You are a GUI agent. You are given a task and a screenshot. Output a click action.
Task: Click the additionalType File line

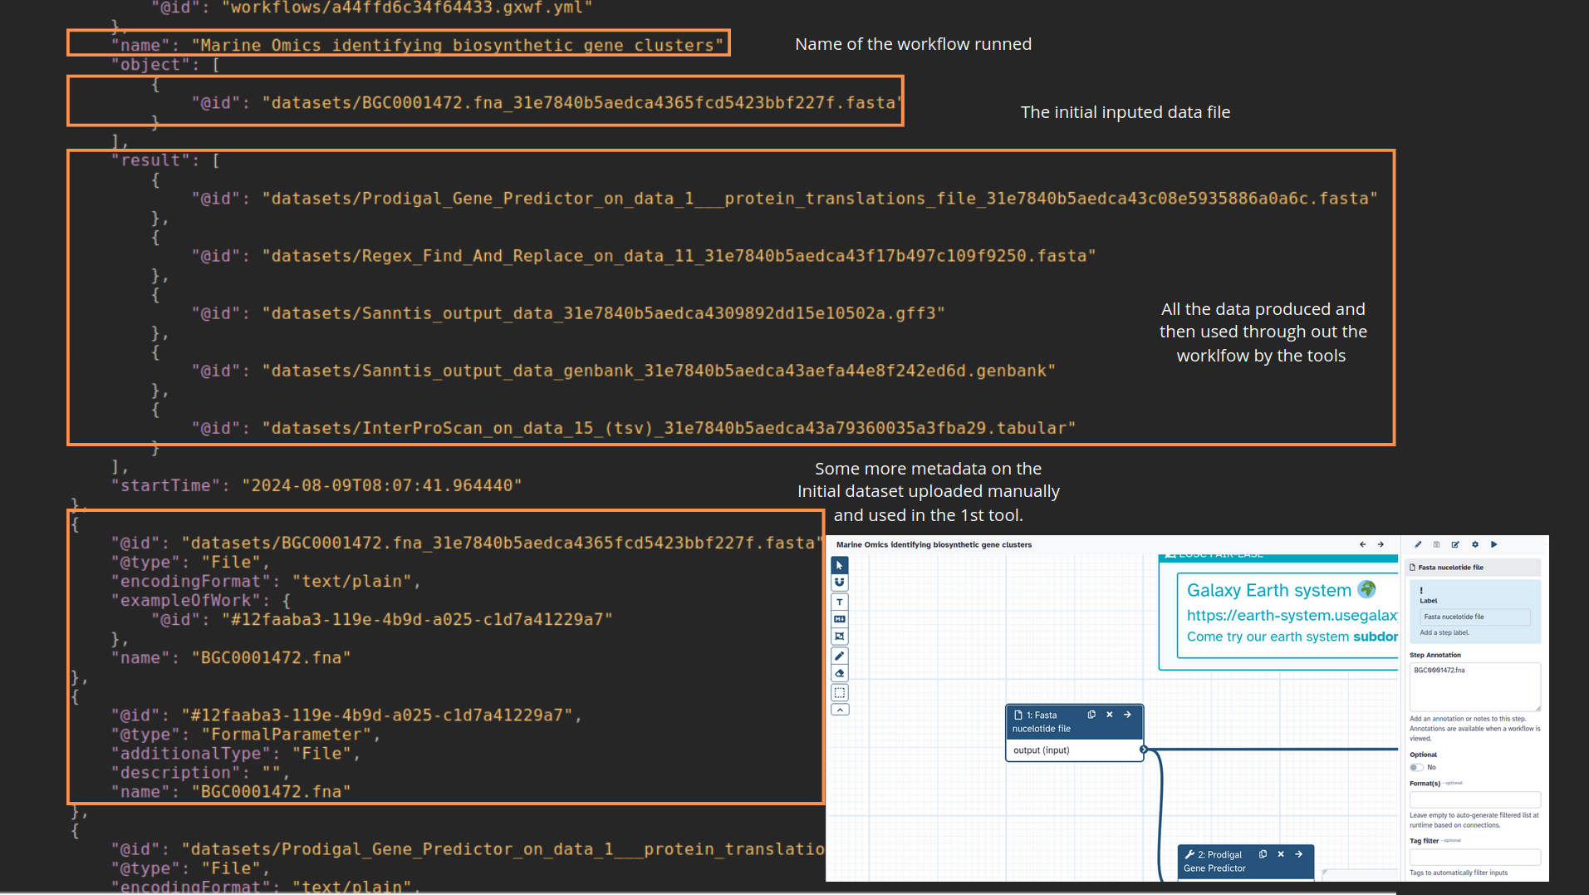[x=236, y=753]
